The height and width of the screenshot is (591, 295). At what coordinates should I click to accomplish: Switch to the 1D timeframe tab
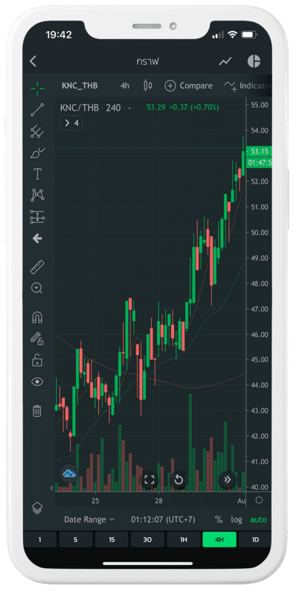tap(255, 539)
